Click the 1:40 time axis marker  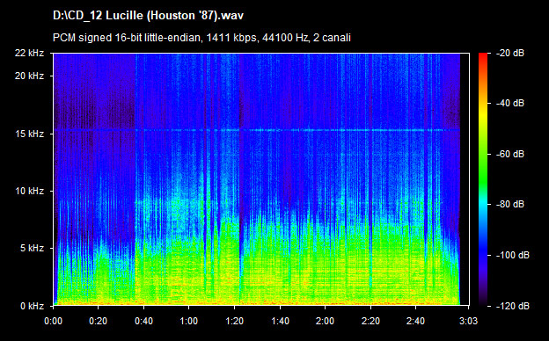280,321
